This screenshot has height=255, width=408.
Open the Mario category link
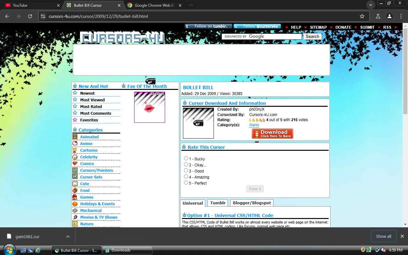click(254, 125)
